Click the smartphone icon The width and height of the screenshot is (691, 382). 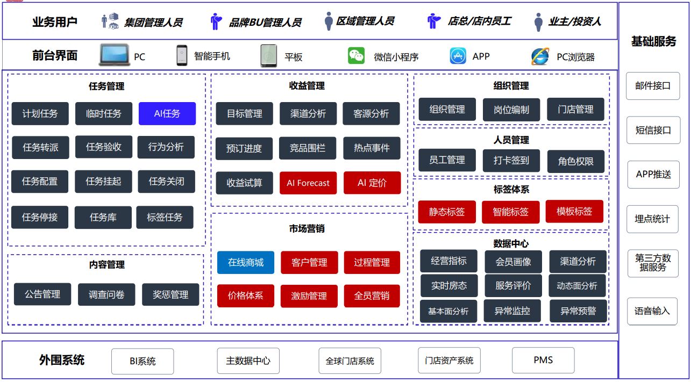coord(182,55)
